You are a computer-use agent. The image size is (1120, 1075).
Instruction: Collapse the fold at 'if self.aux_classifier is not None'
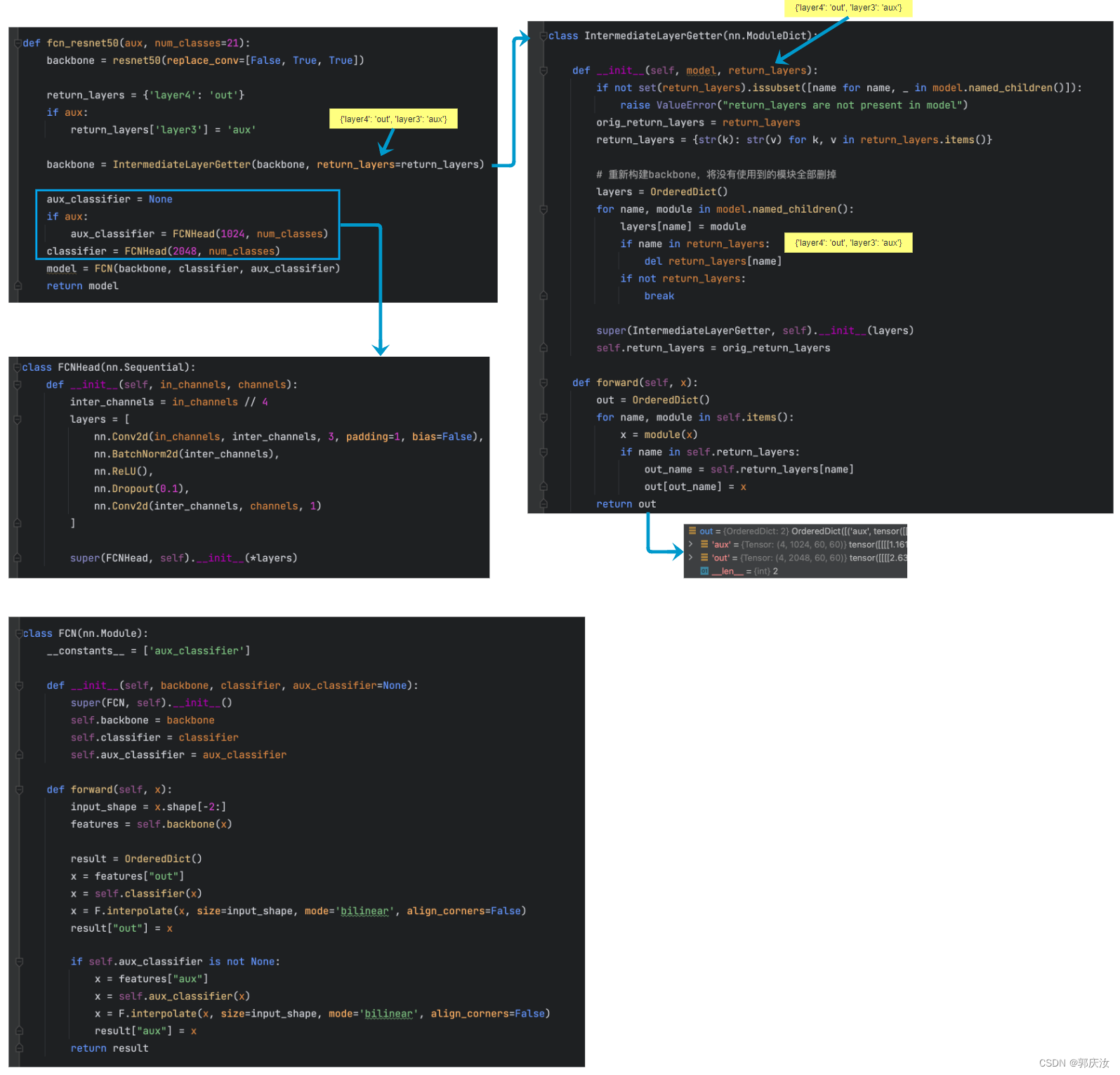click(20, 961)
